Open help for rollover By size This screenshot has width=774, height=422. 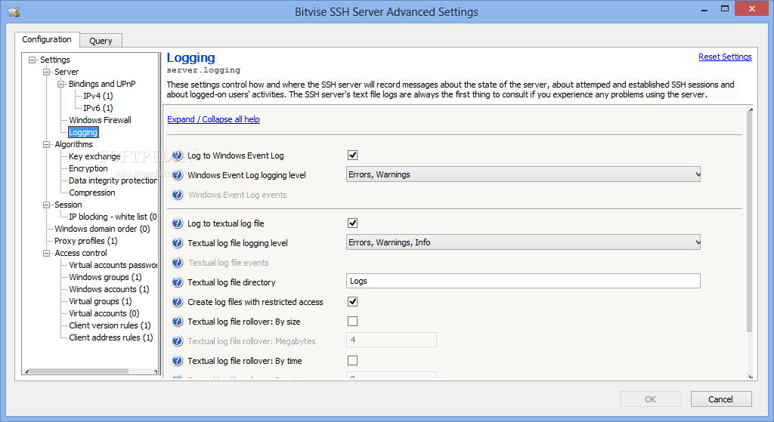click(177, 322)
